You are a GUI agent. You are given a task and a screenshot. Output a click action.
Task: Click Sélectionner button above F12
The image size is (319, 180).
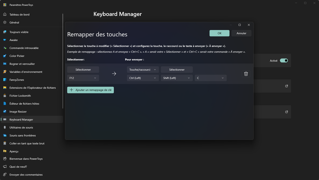point(83,70)
